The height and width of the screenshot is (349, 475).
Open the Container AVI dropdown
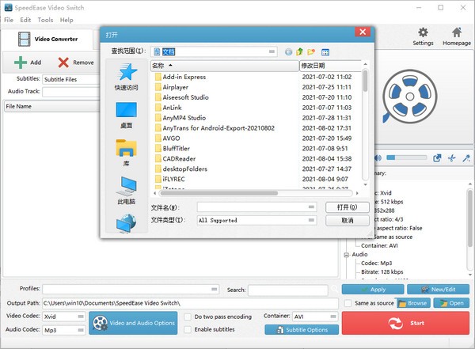pos(333,317)
